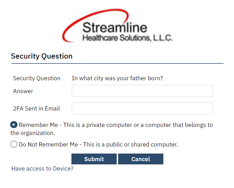Click the 2FA Sent in Email label
This screenshot has width=234, height=188.
[37, 108]
